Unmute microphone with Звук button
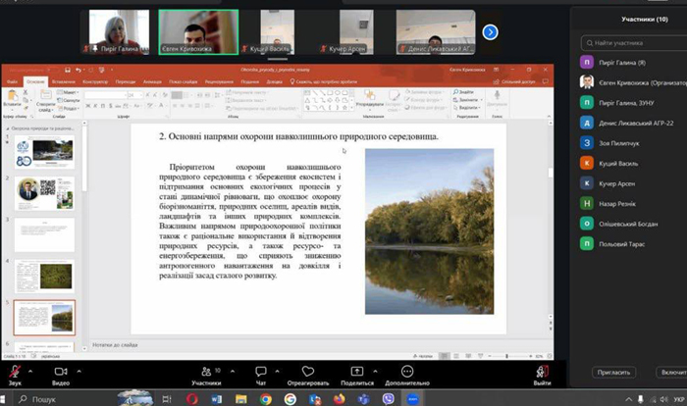 pyautogui.click(x=15, y=376)
